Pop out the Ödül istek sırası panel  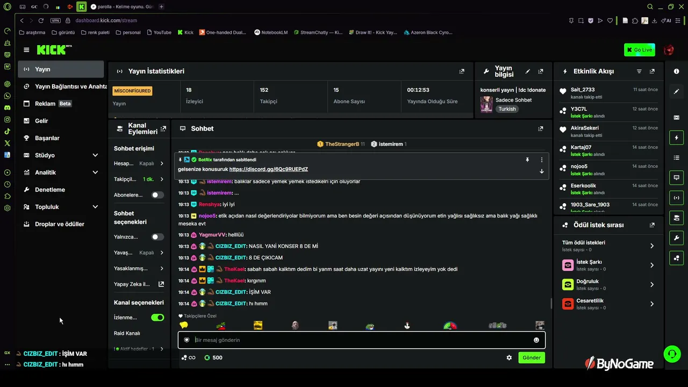coord(652,225)
